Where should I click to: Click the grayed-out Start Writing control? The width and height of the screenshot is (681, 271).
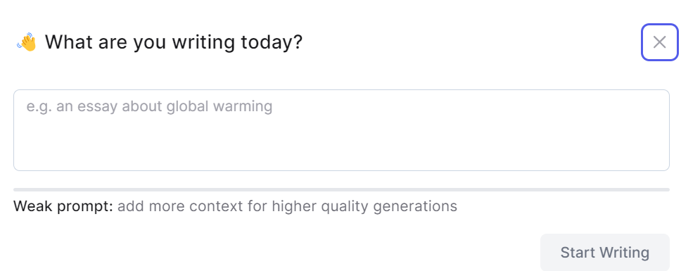pos(604,252)
